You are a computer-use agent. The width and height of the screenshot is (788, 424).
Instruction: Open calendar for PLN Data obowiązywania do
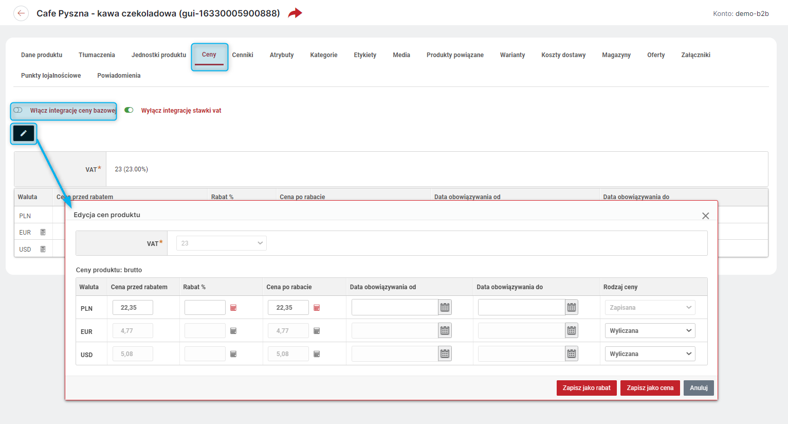click(x=572, y=307)
